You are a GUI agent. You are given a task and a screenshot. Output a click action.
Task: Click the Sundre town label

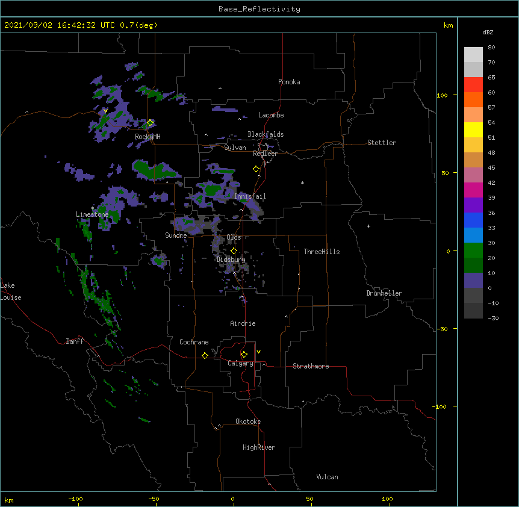(x=176, y=235)
